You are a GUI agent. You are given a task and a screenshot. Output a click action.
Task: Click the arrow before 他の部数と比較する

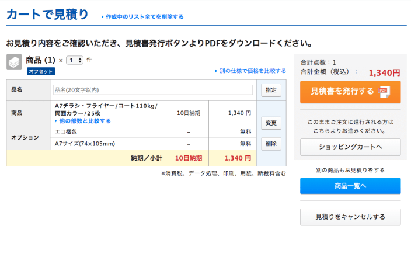pos(56,121)
